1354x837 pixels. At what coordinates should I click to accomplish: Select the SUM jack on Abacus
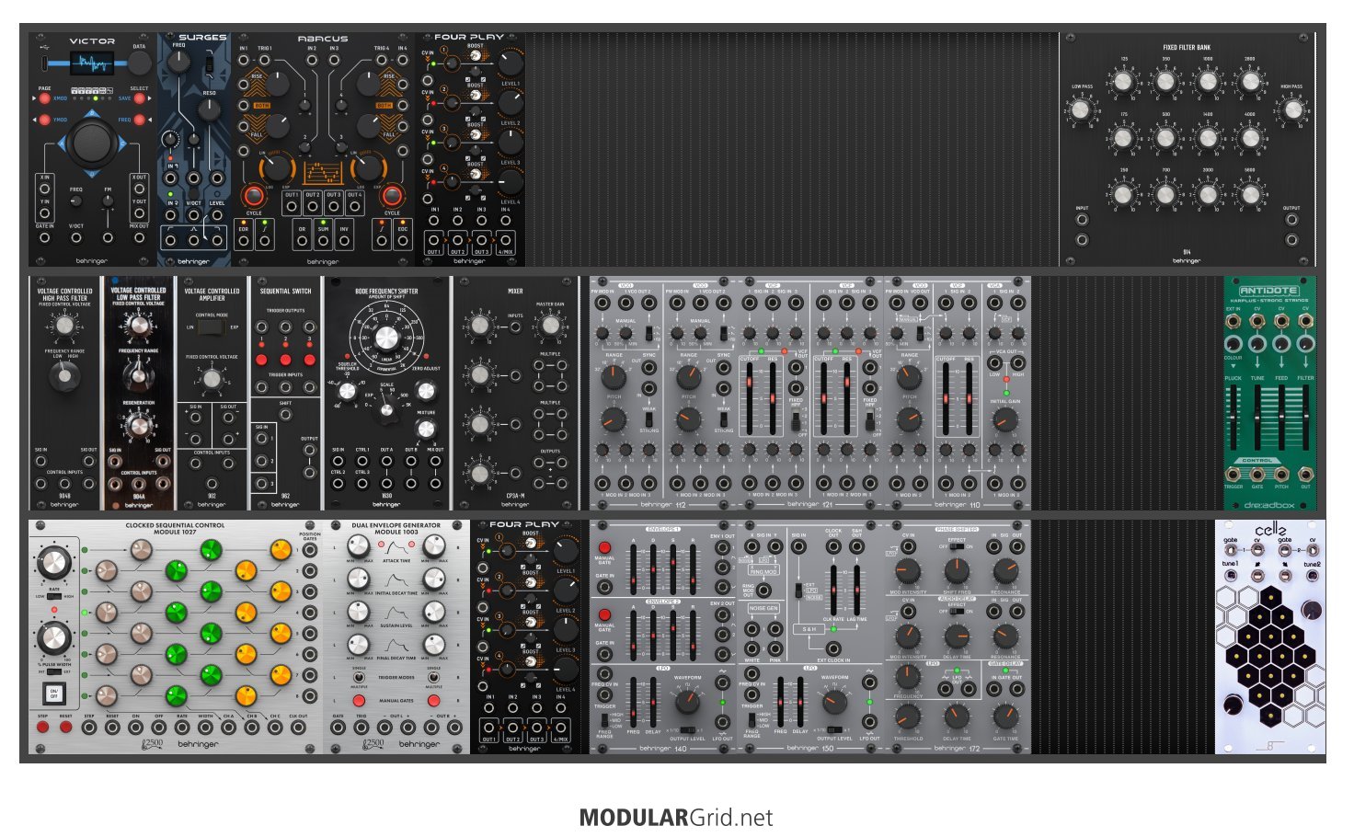[x=323, y=241]
